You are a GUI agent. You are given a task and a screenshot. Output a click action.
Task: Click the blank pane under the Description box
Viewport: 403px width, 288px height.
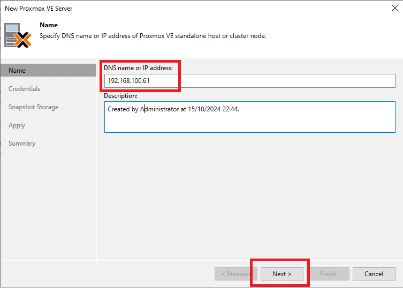[249, 195]
